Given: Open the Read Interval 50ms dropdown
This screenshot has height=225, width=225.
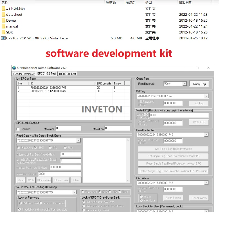Looking at the screenshot, I should tap(184, 84).
